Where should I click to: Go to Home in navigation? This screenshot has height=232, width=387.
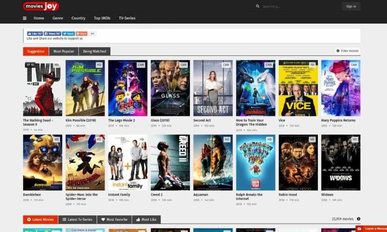point(39,18)
